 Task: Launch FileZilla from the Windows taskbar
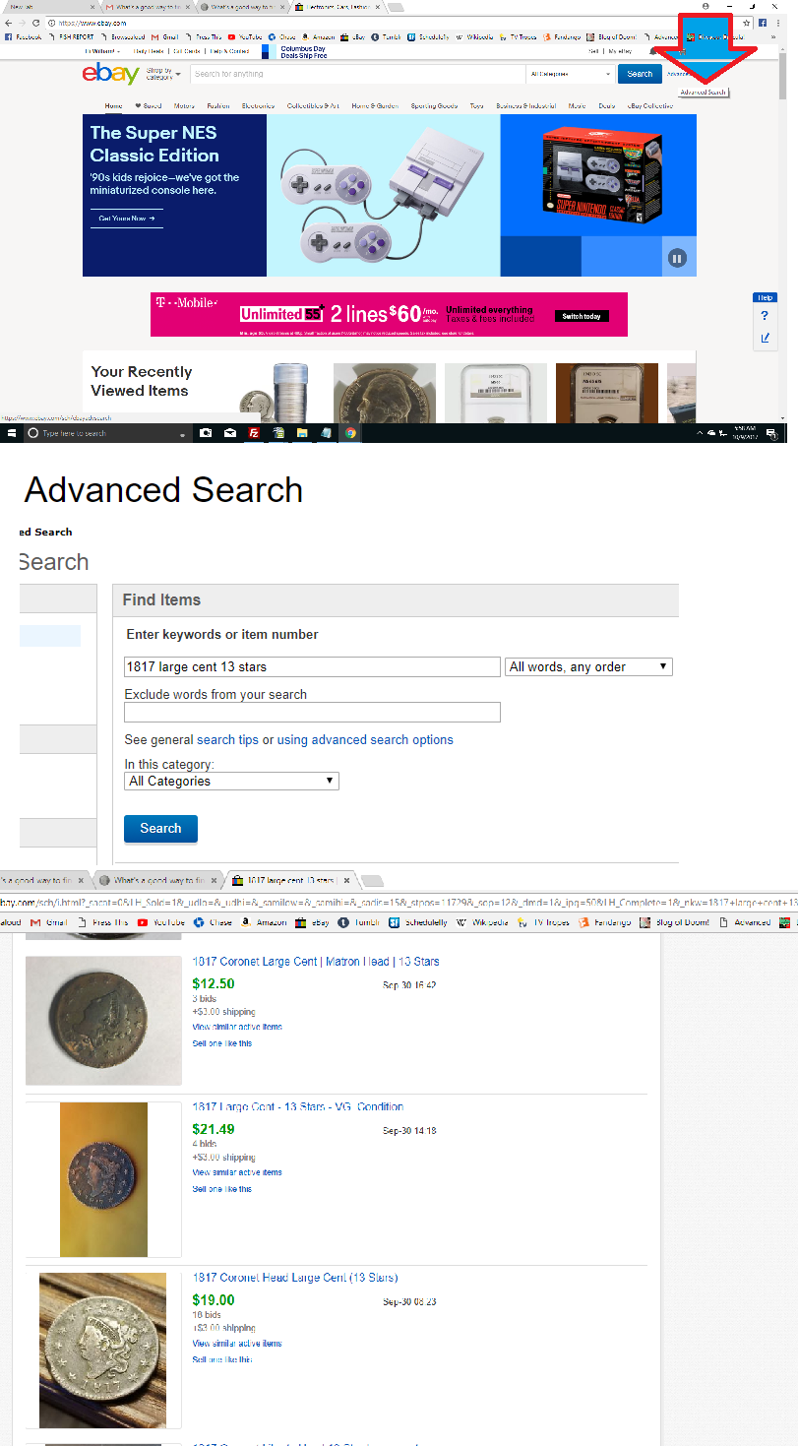tap(254, 432)
